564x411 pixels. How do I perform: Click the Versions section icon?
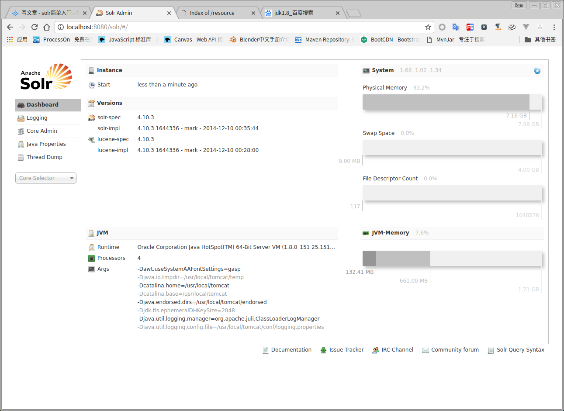click(x=91, y=104)
